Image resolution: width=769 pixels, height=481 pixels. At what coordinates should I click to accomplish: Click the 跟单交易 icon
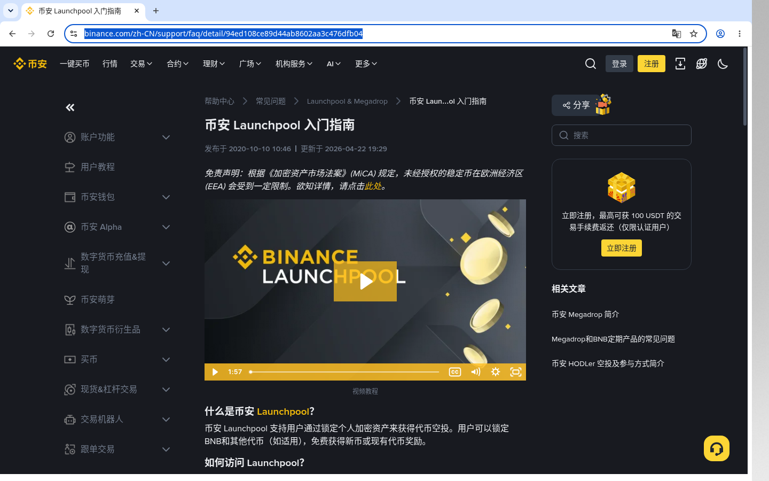(x=70, y=449)
